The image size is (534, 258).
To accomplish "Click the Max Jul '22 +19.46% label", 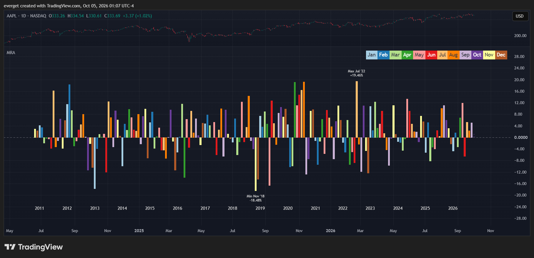I will pos(356,73).
